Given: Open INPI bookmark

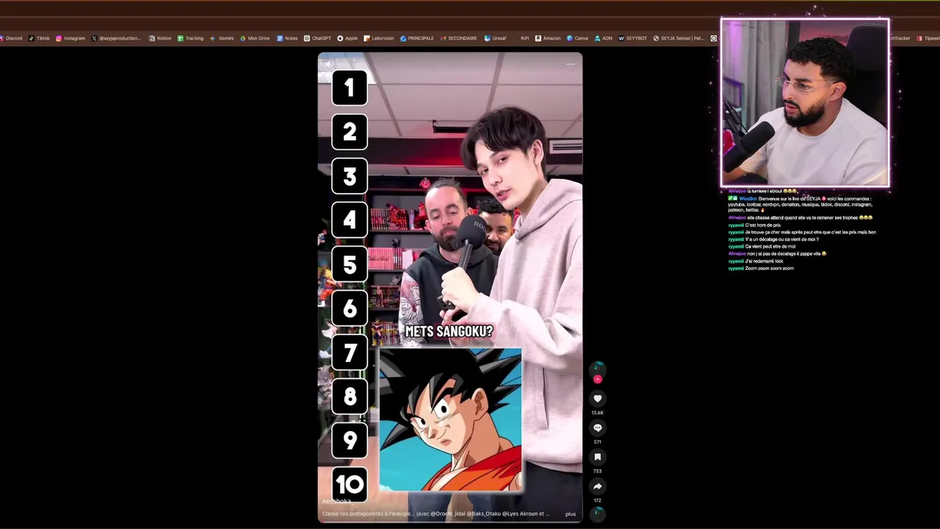Looking at the screenshot, I should point(523,38).
